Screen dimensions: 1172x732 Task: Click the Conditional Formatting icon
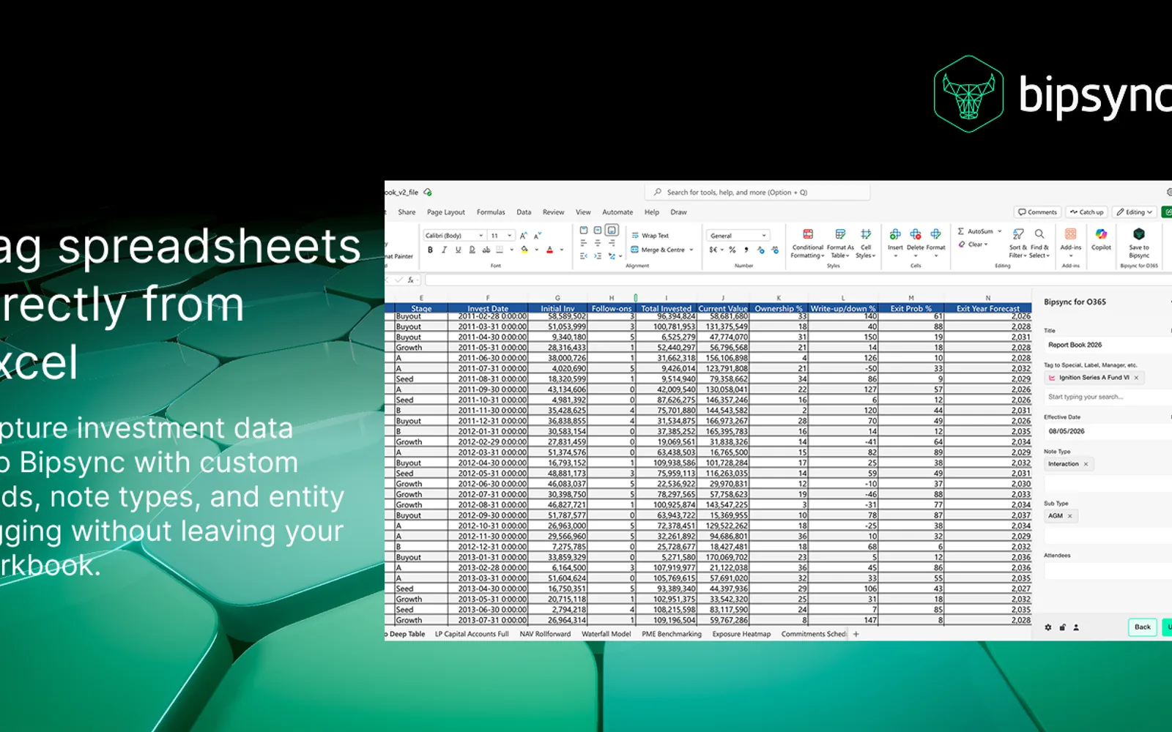[x=808, y=234]
